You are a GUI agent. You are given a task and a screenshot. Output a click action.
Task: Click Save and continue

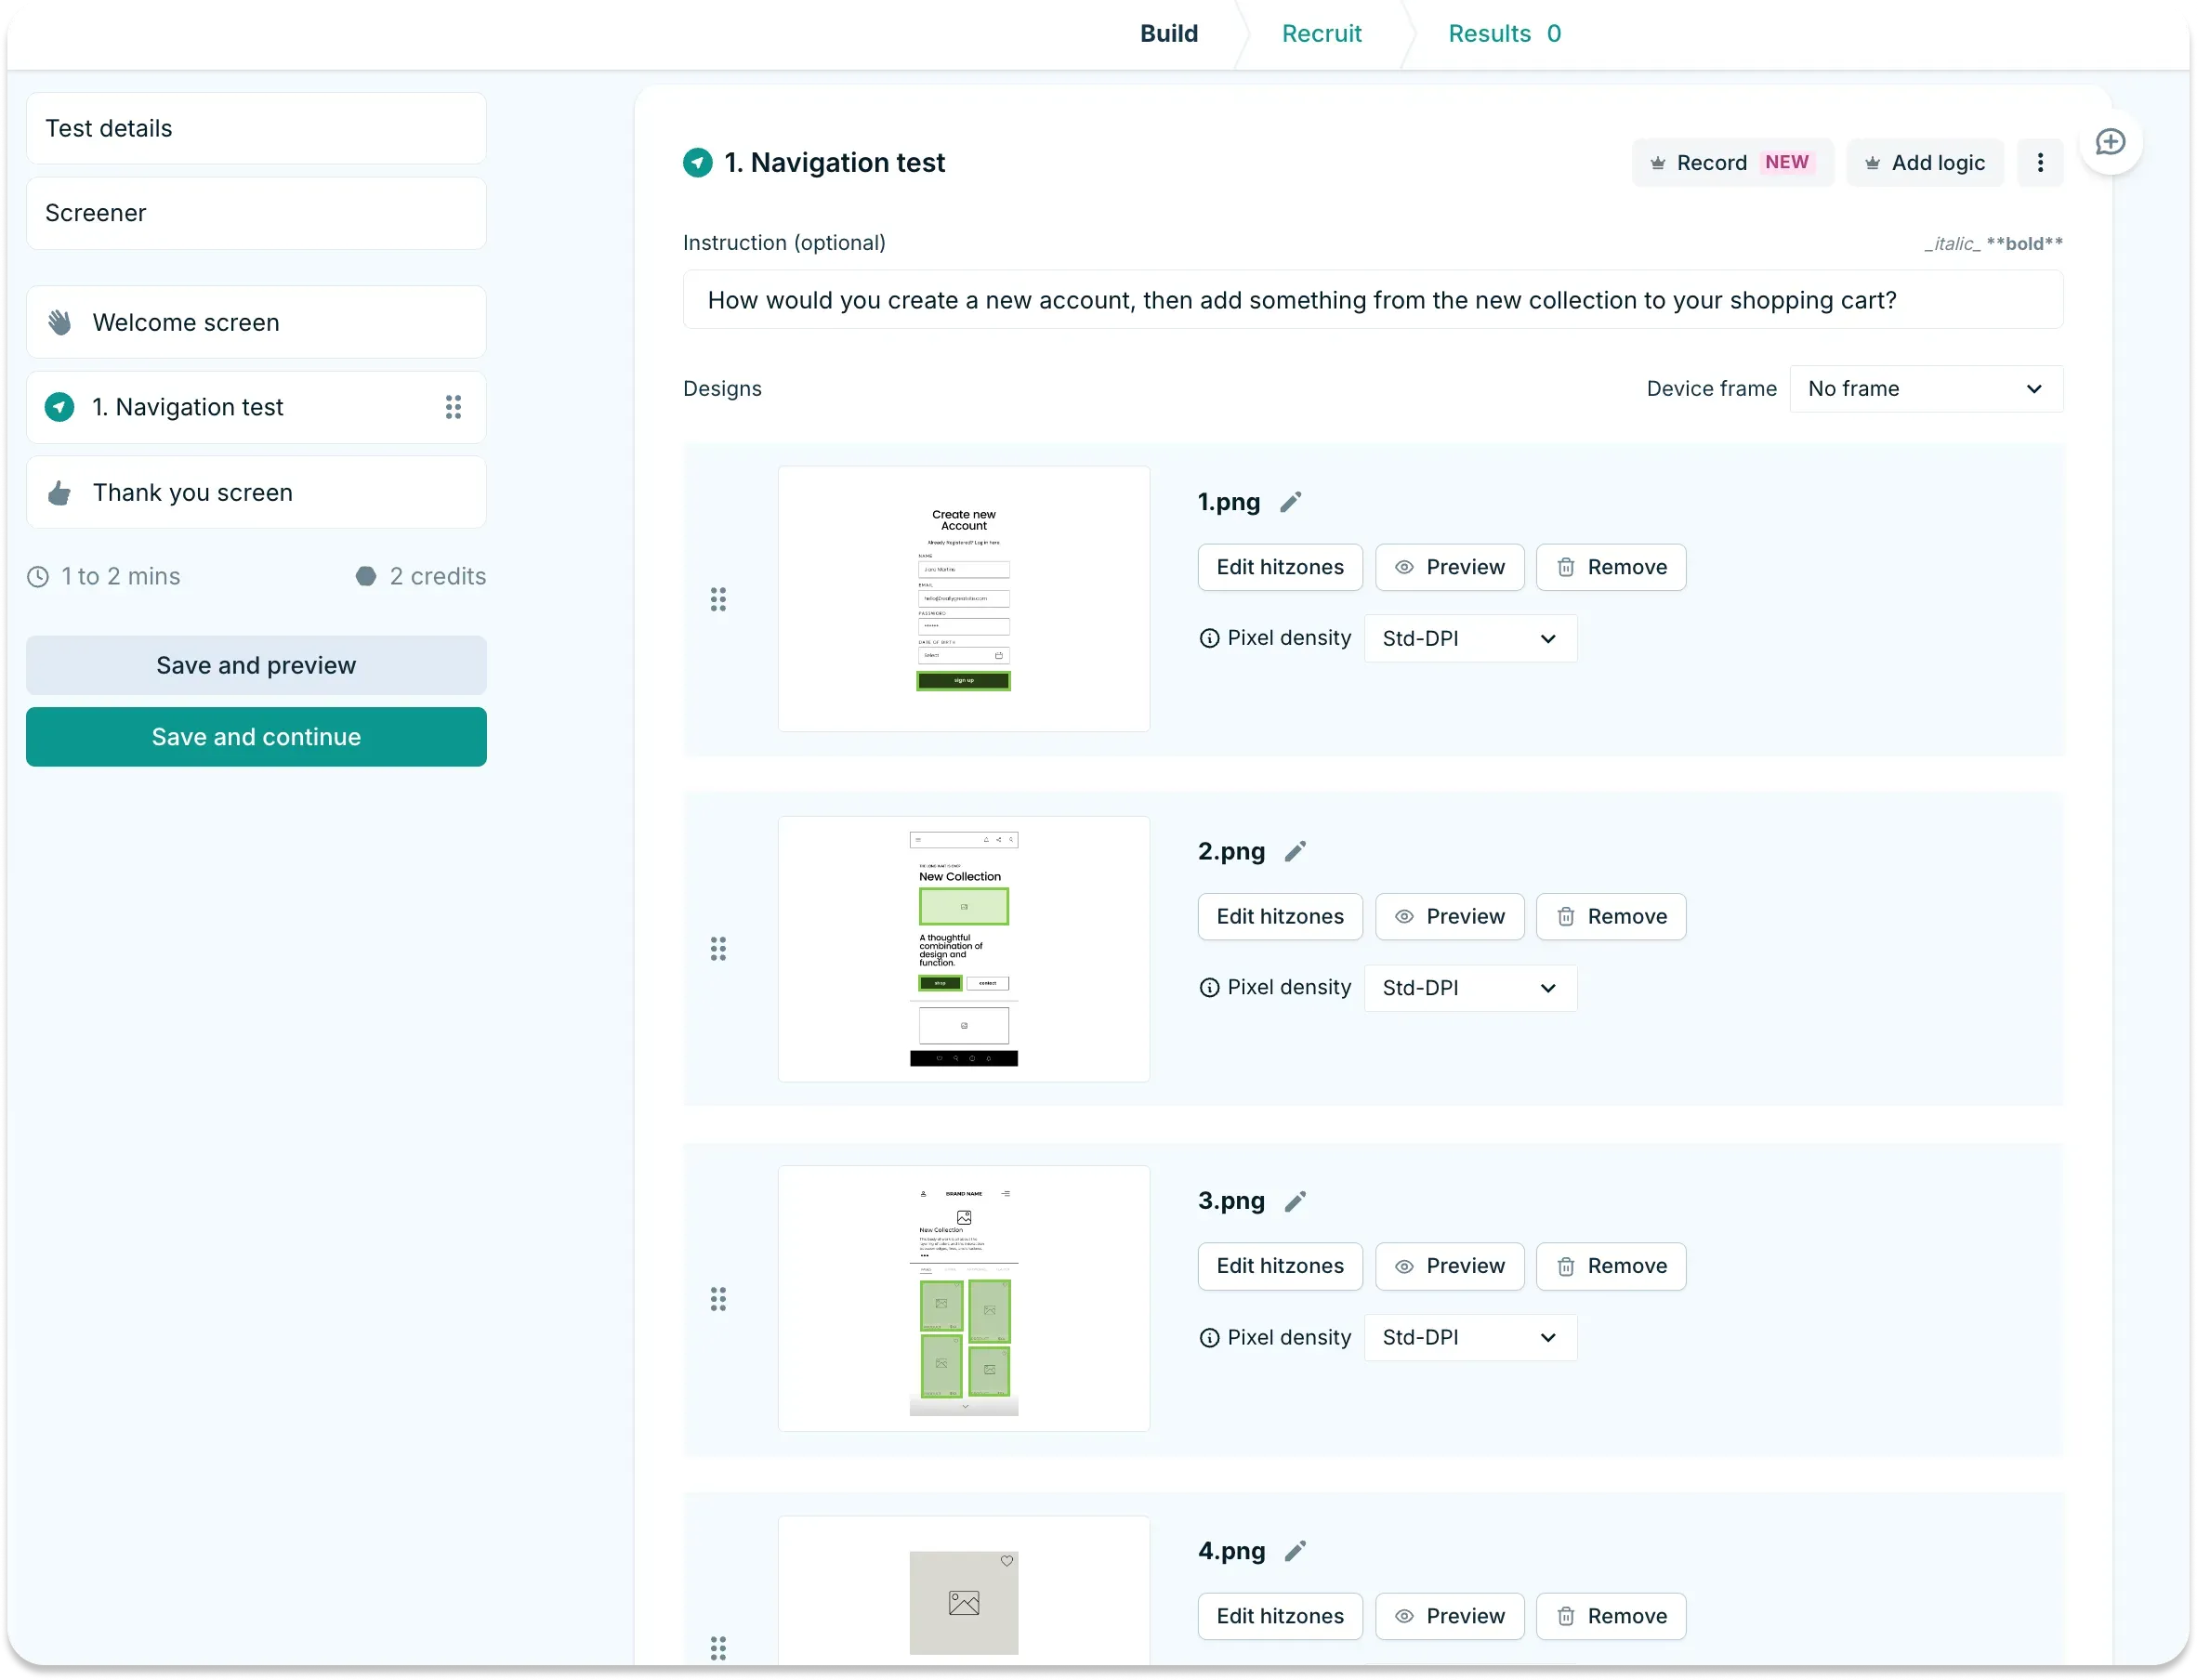coord(256,737)
